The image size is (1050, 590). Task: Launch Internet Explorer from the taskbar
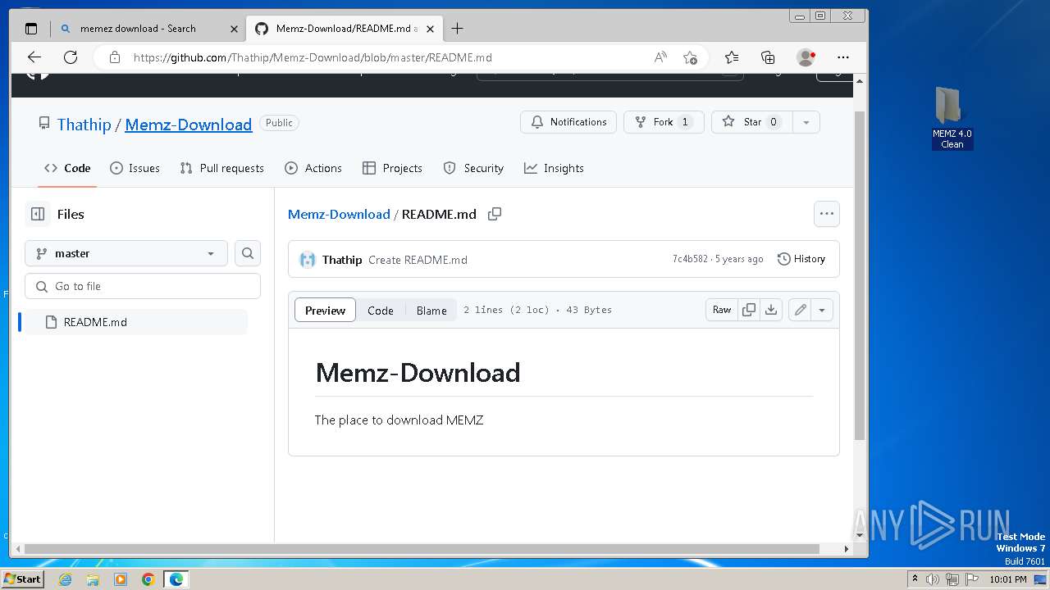tap(65, 579)
